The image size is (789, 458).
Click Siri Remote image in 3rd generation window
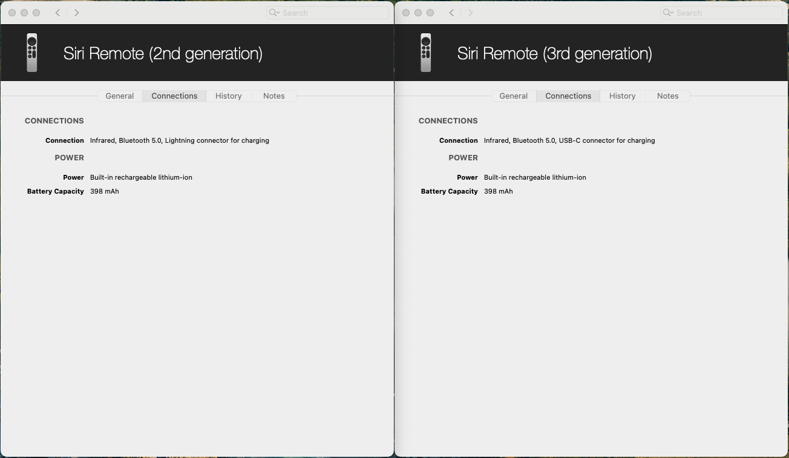click(x=426, y=53)
